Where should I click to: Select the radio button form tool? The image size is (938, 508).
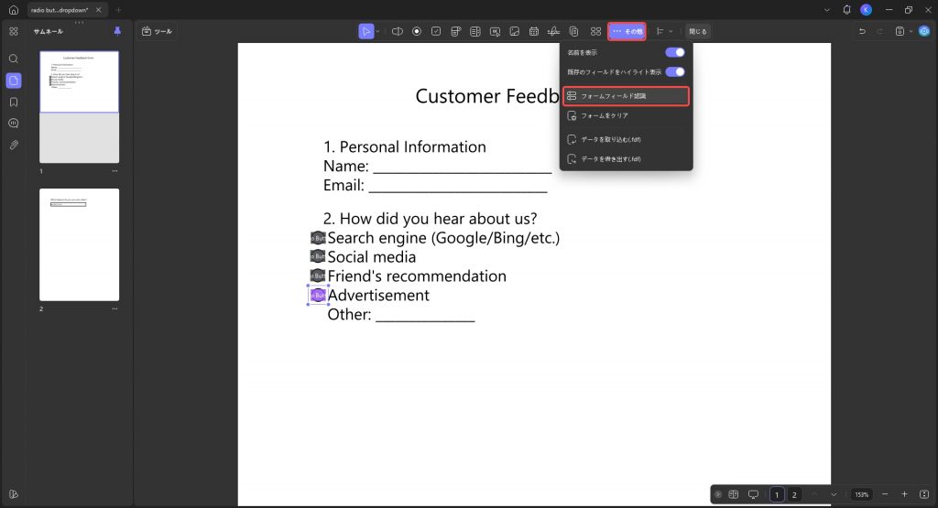[x=417, y=31]
